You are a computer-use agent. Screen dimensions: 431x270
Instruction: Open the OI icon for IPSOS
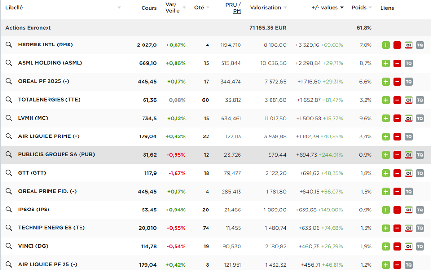point(409,210)
